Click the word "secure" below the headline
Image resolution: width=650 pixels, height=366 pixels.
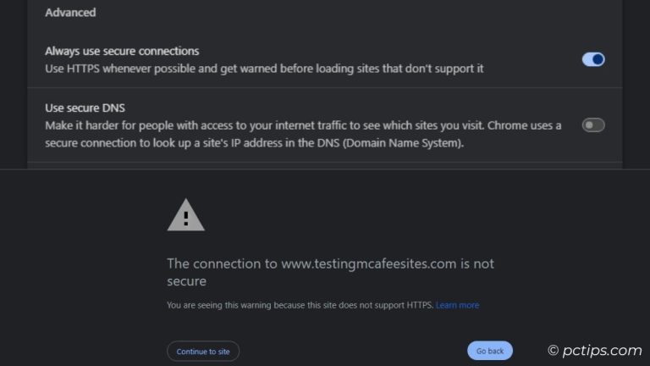click(x=187, y=280)
